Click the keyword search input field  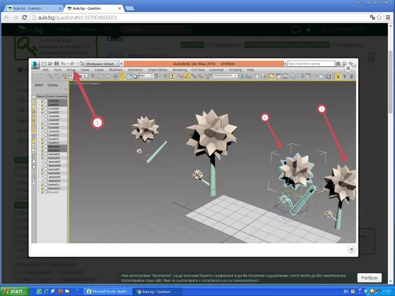pos(311,64)
